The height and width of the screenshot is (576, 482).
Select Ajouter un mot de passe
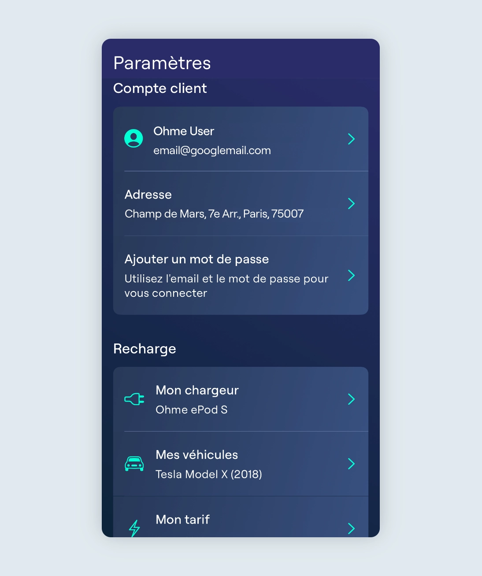click(x=197, y=259)
